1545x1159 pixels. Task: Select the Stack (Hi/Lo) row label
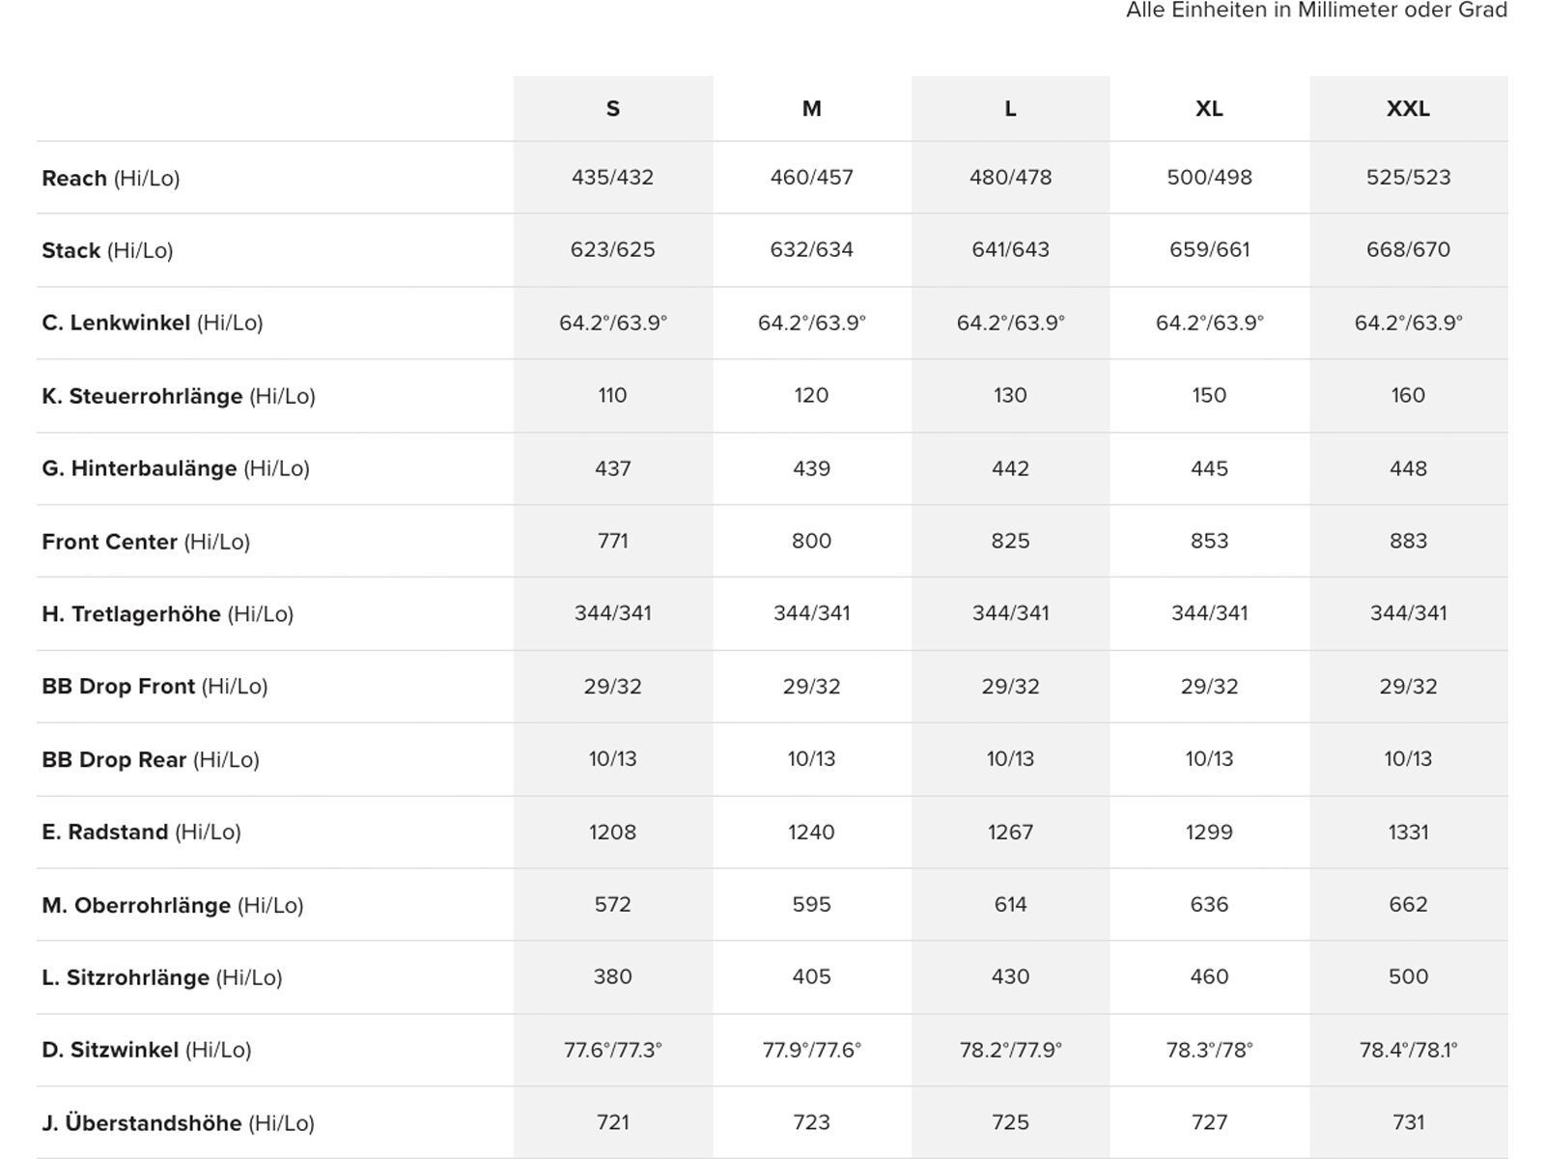pyautogui.click(x=107, y=251)
